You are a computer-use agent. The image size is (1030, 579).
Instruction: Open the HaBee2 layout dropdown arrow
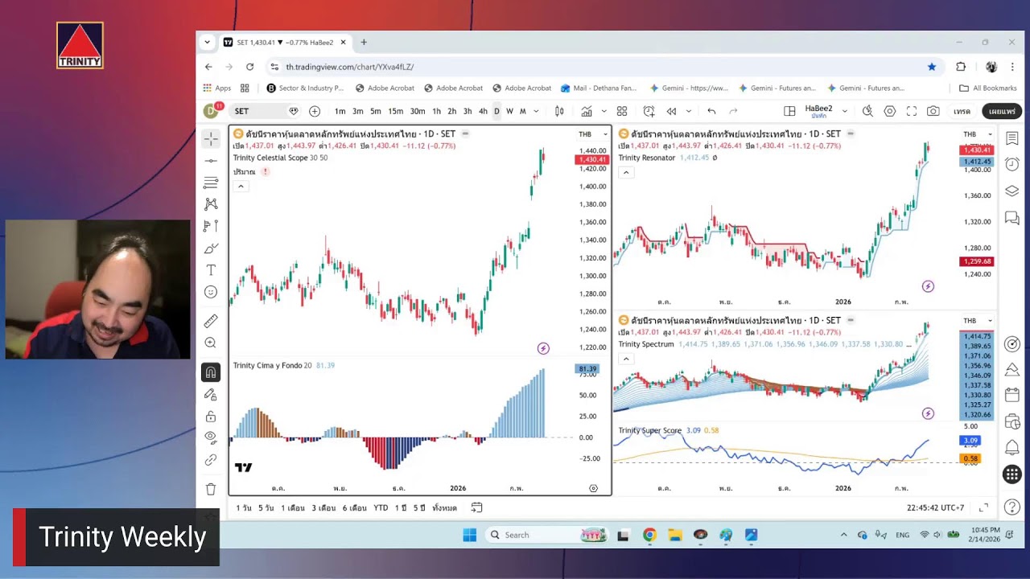coord(844,111)
